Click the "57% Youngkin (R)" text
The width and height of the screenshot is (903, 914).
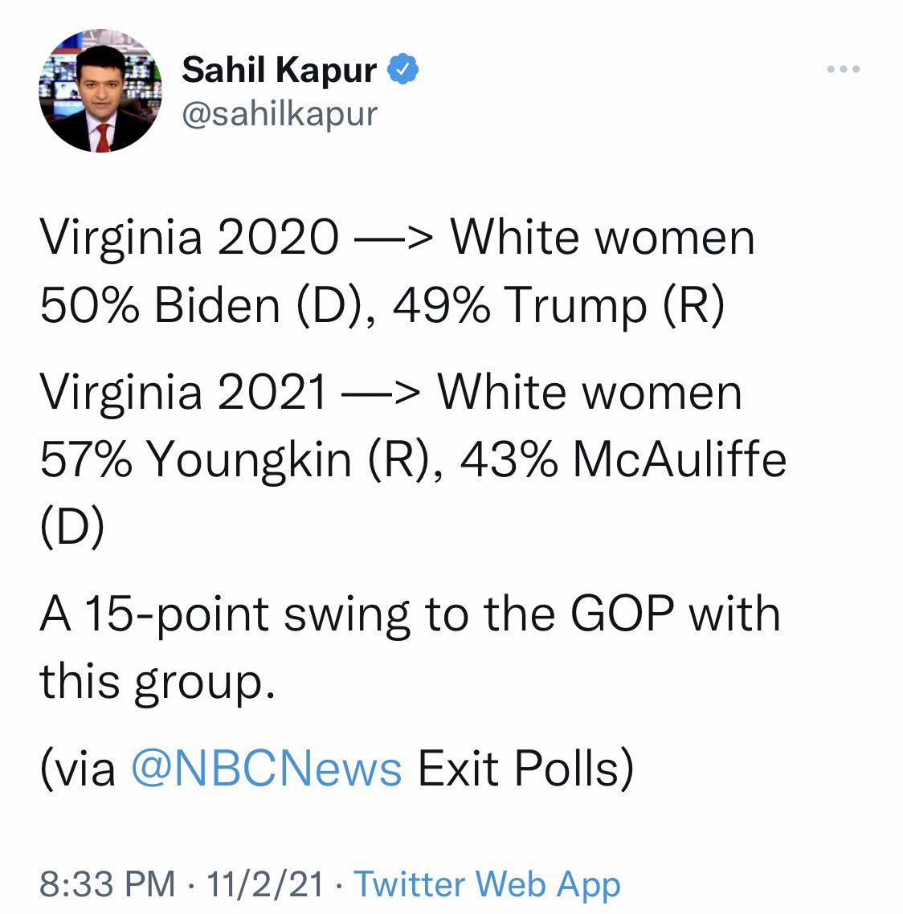239,460
